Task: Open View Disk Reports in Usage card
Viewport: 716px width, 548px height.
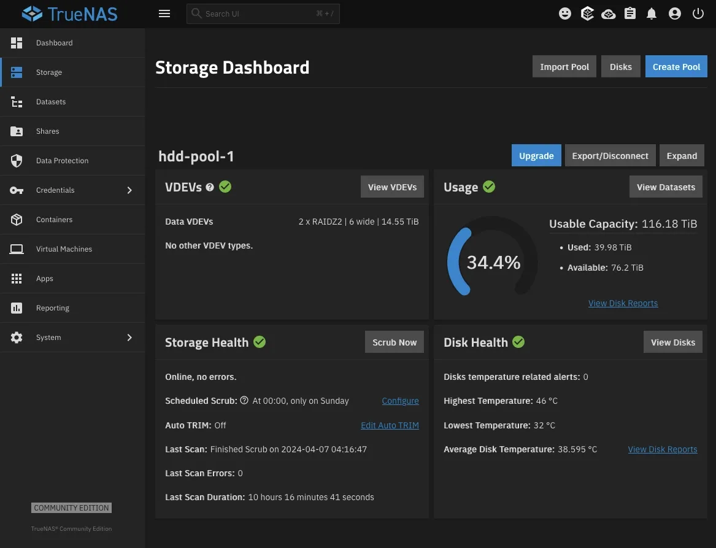Action: click(623, 303)
